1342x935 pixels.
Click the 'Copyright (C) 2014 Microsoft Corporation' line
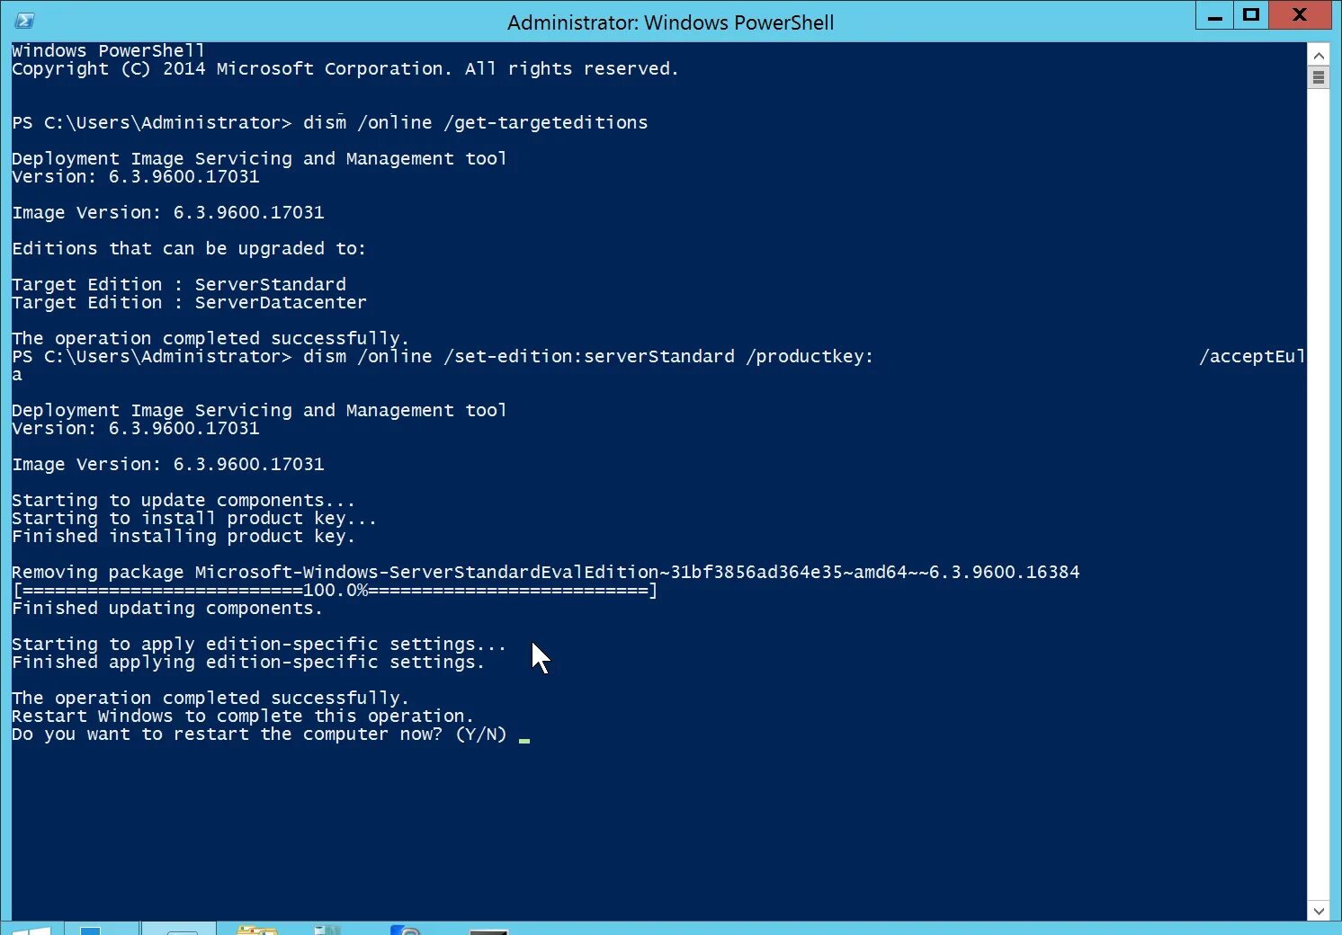pos(345,68)
